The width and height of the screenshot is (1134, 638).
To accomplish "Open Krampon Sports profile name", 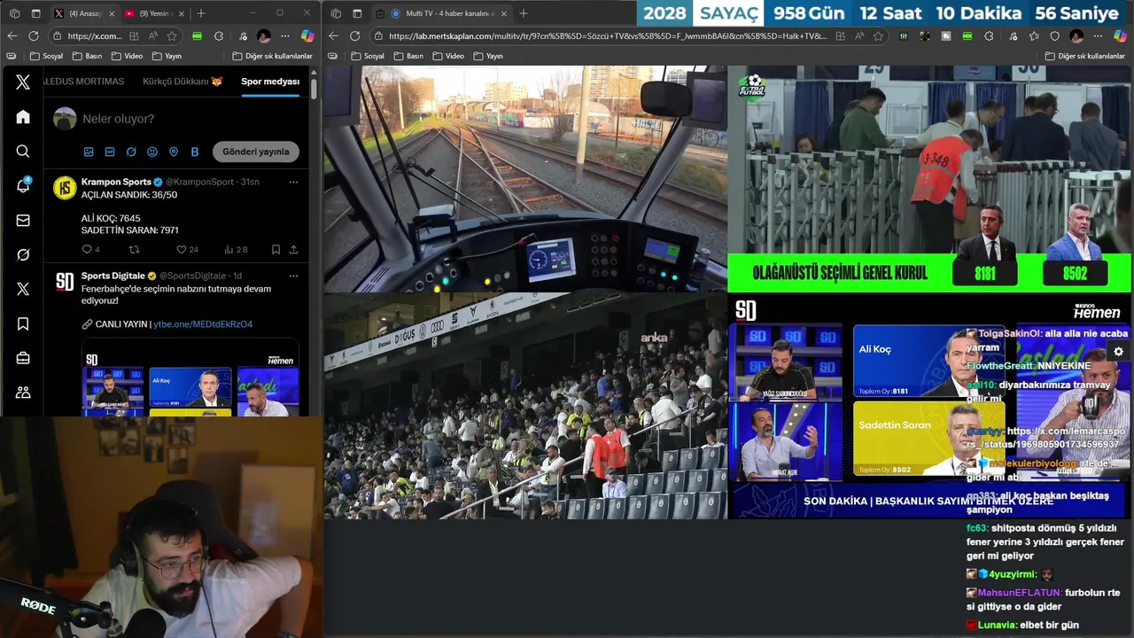I will click(116, 182).
